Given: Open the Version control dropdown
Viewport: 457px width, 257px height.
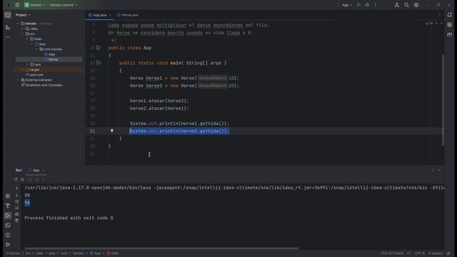Looking at the screenshot, I should click(64, 5).
